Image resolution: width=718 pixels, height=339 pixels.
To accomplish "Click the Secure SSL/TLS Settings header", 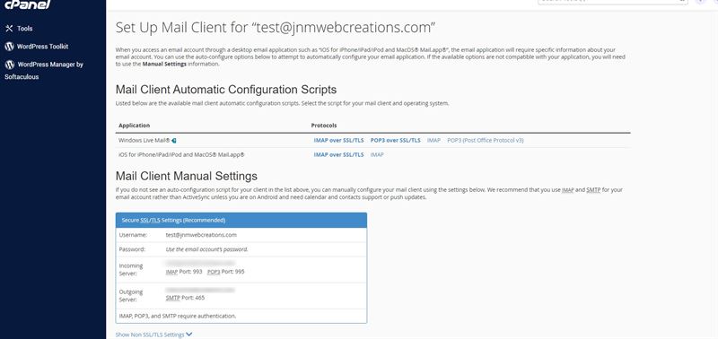I will pyautogui.click(x=241, y=220).
